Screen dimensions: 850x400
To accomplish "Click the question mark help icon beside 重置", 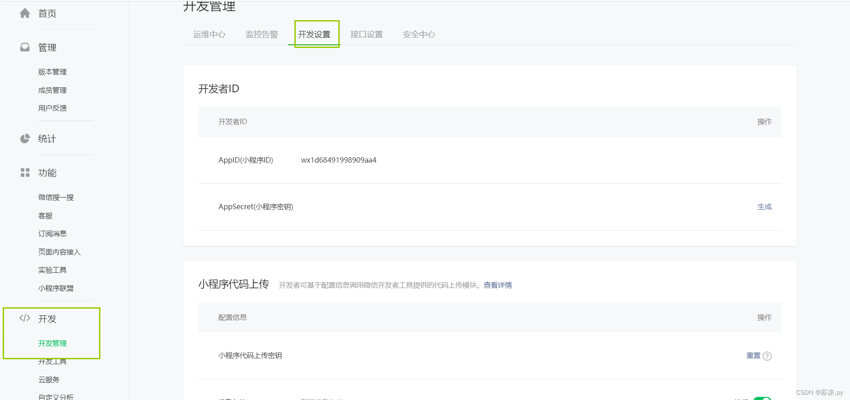I will pyautogui.click(x=767, y=356).
